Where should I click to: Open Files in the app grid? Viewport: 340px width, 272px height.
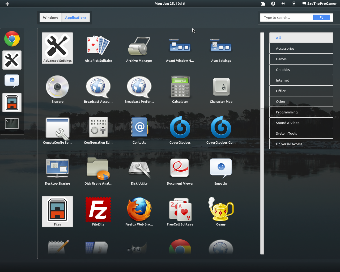coord(57,212)
